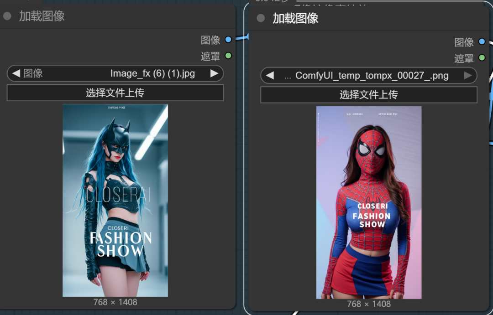Click next image arrow in left Load Image node
The image size is (493, 315).
coord(214,73)
